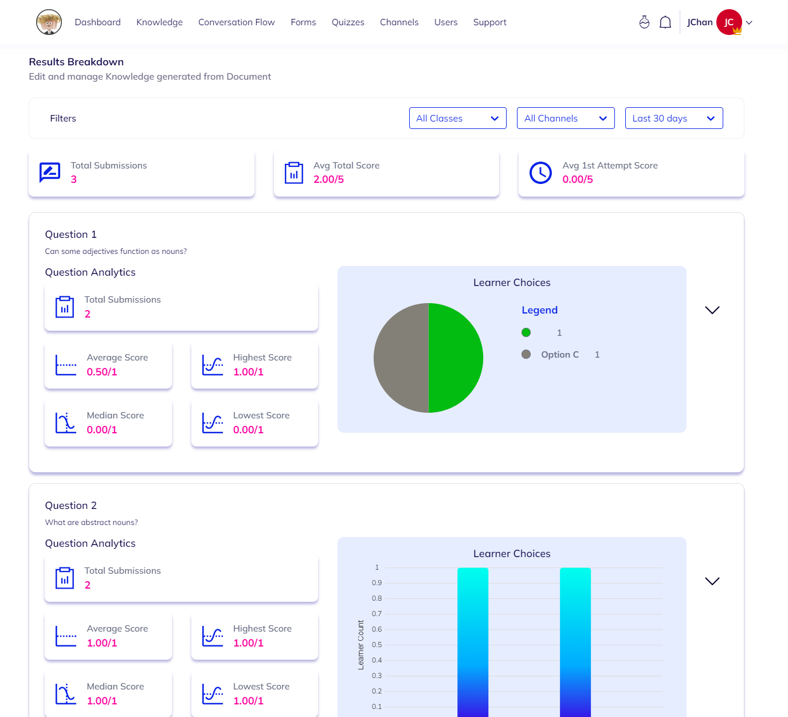The image size is (788, 717).
Task: Click the Filters label
Action: click(63, 119)
